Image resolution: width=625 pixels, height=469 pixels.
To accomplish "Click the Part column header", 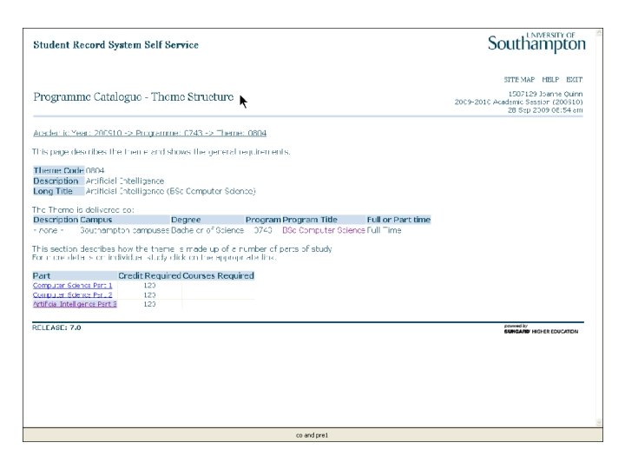I will (x=75, y=276).
